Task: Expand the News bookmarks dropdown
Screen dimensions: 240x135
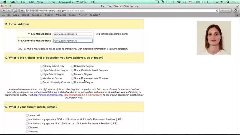Action: (83, 15)
